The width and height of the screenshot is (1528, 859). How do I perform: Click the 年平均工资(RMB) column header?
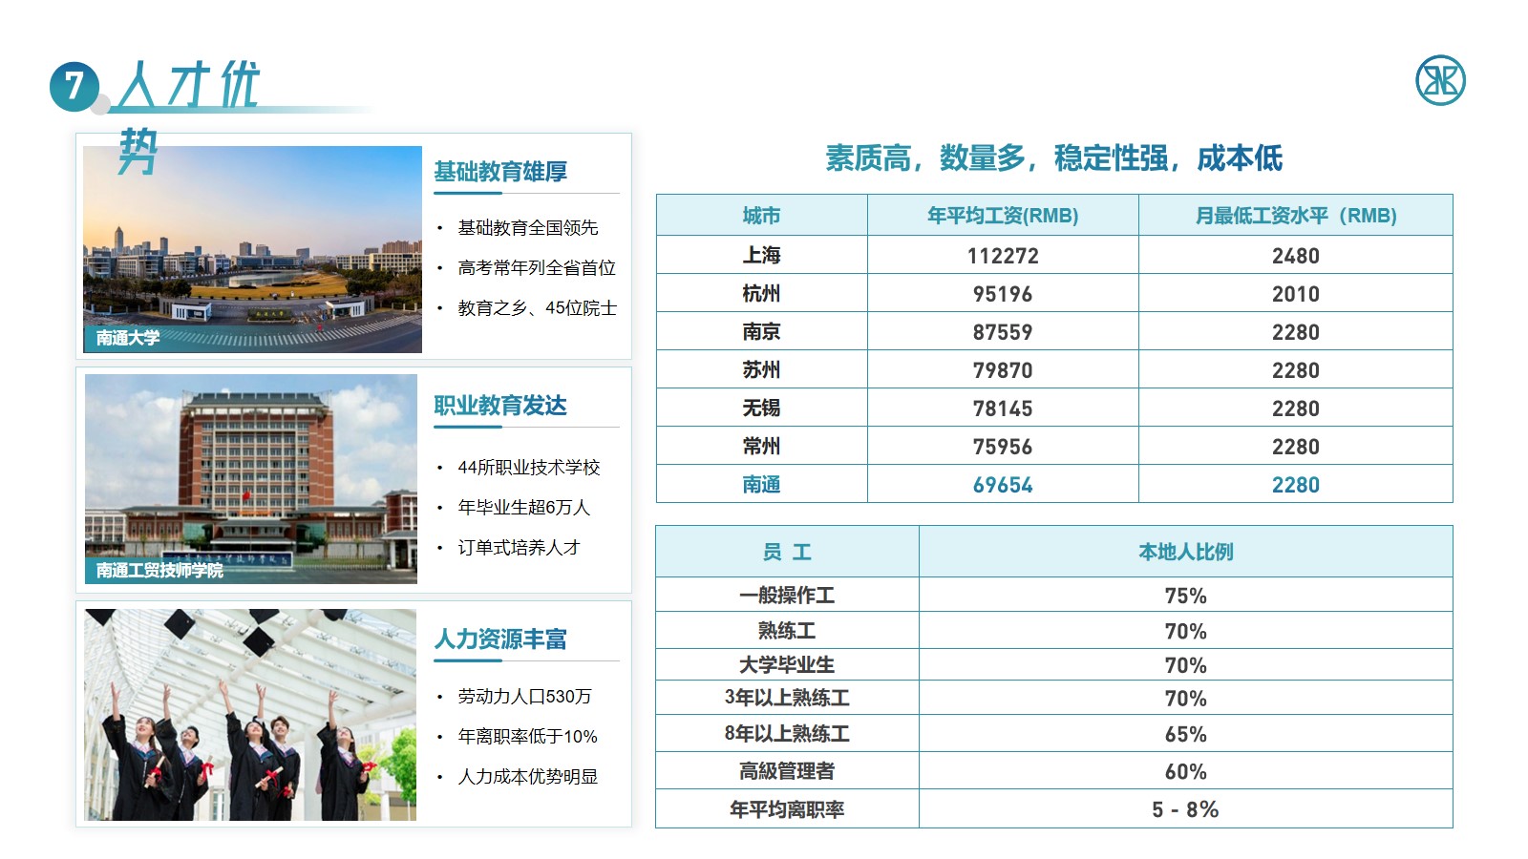(1002, 216)
